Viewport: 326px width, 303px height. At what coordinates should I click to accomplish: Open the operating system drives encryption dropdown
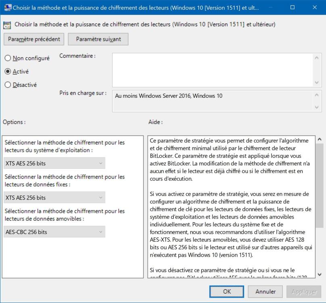54,163
